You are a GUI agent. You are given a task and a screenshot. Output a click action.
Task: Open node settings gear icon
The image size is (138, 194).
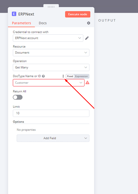pyautogui.click(x=89, y=23)
